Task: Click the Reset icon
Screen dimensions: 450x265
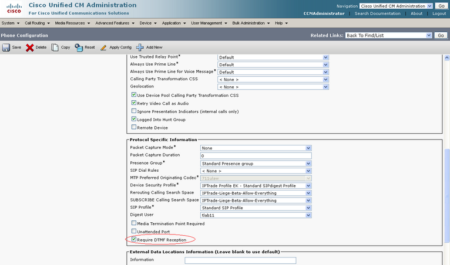Action: click(x=79, y=47)
